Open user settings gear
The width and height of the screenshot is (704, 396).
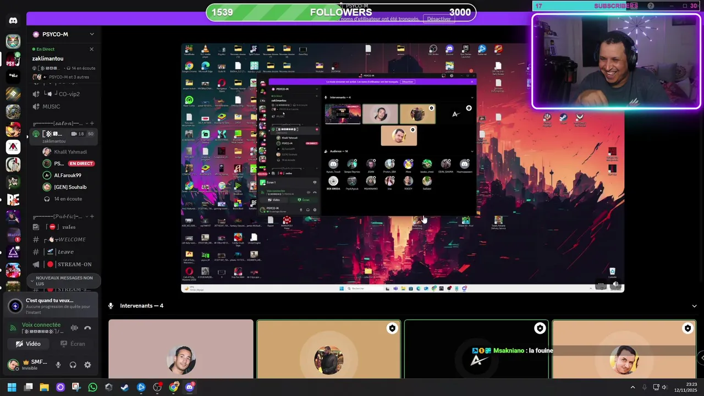(x=87, y=365)
